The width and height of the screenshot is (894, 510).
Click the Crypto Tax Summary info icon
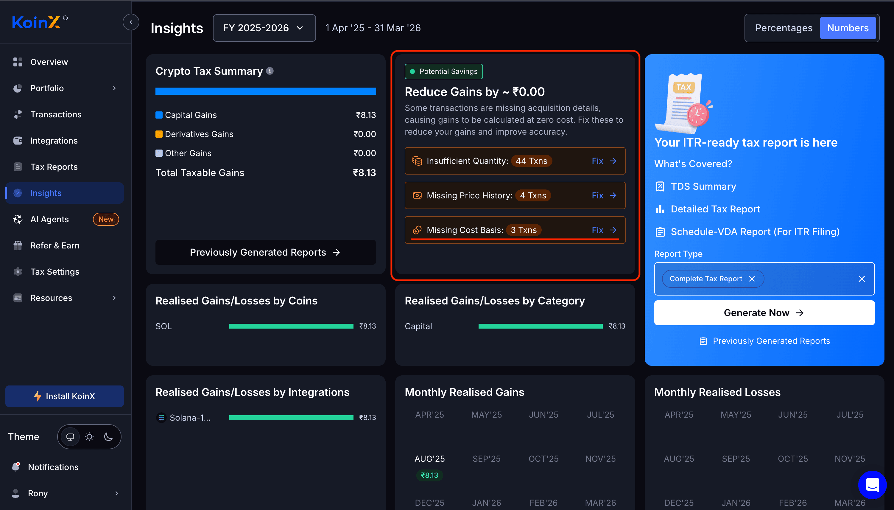(270, 71)
